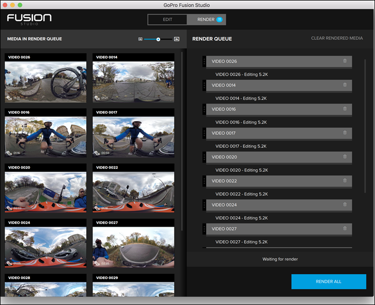
Task: Click drag handle dots beside VIDEO 0017 row
Action: point(204,133)
